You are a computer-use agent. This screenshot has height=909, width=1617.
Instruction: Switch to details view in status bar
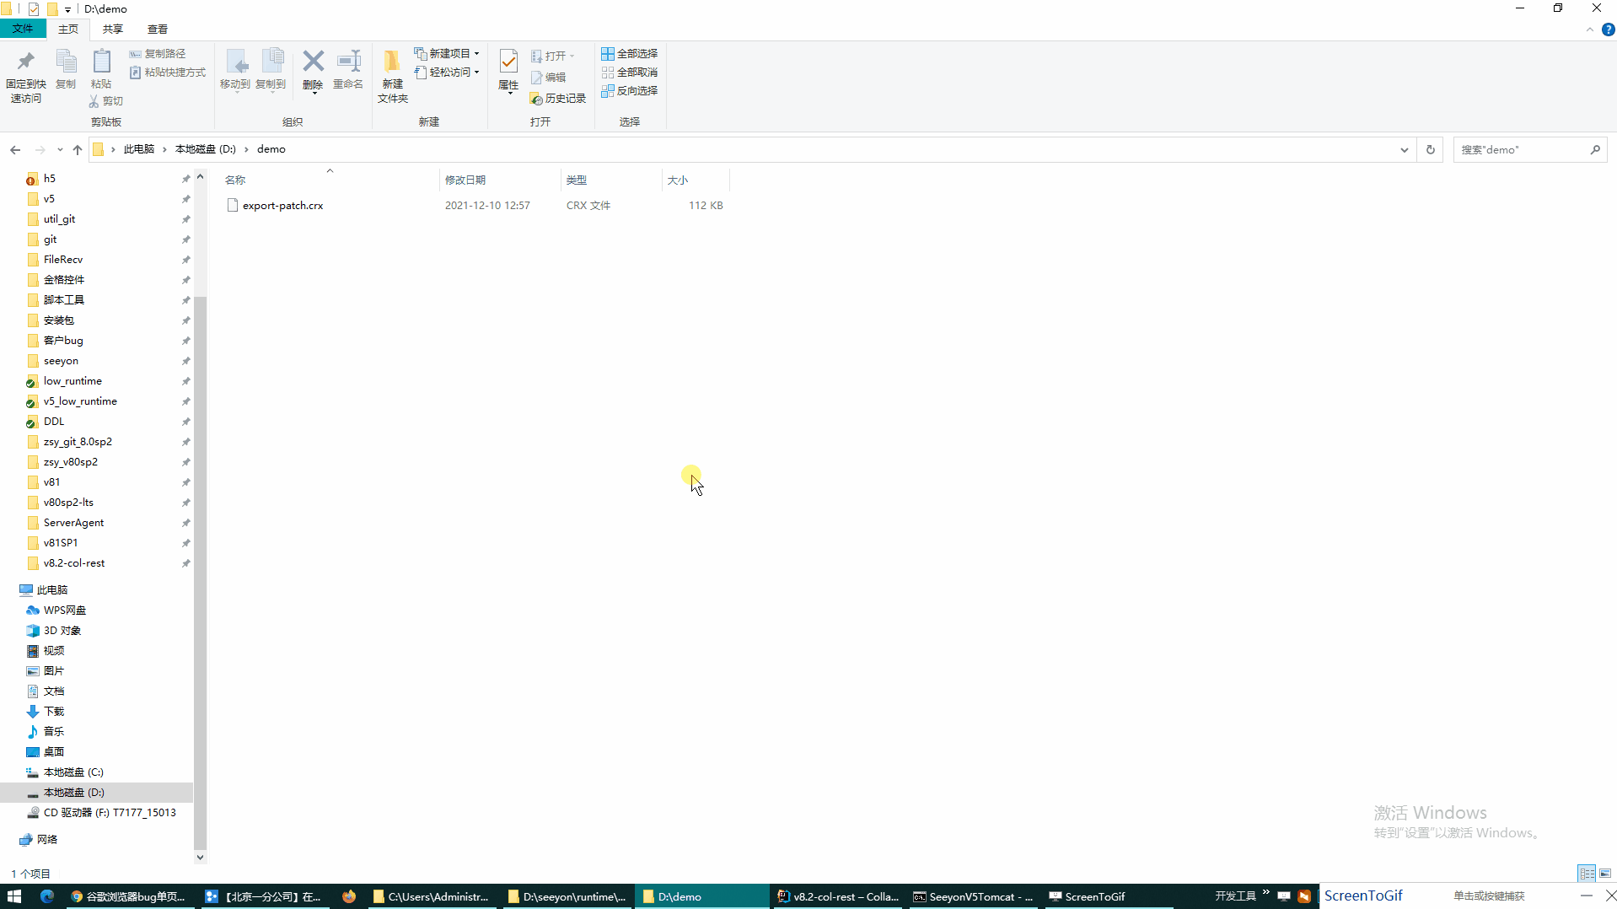1587,874
